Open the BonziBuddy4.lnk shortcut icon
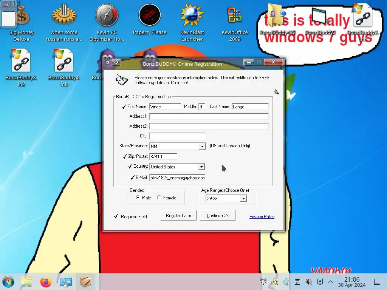This screenshot has height=290, width=387. 64,68
